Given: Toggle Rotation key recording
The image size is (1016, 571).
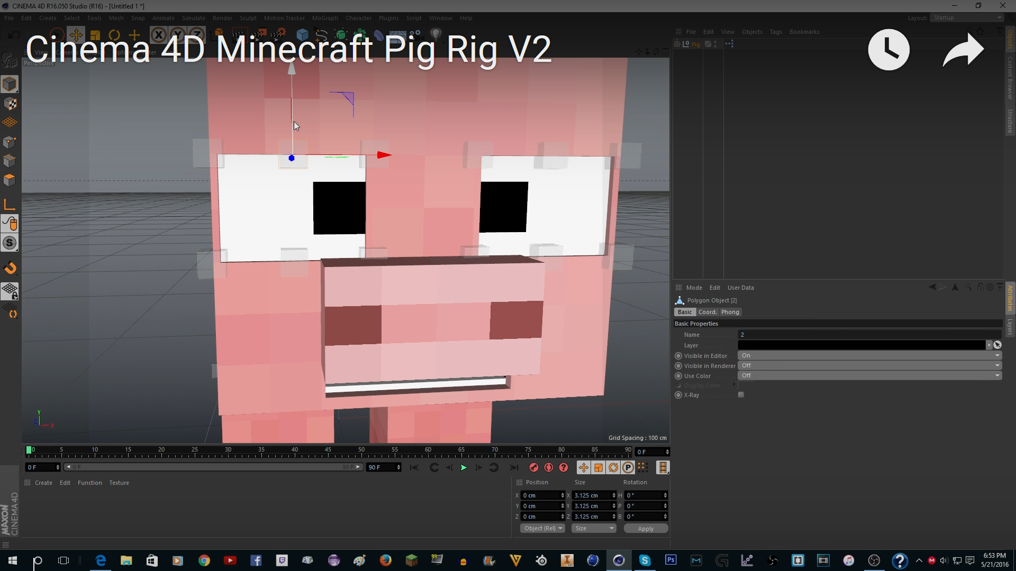Looking at the screenshot, I should click(x=613, y=467).
